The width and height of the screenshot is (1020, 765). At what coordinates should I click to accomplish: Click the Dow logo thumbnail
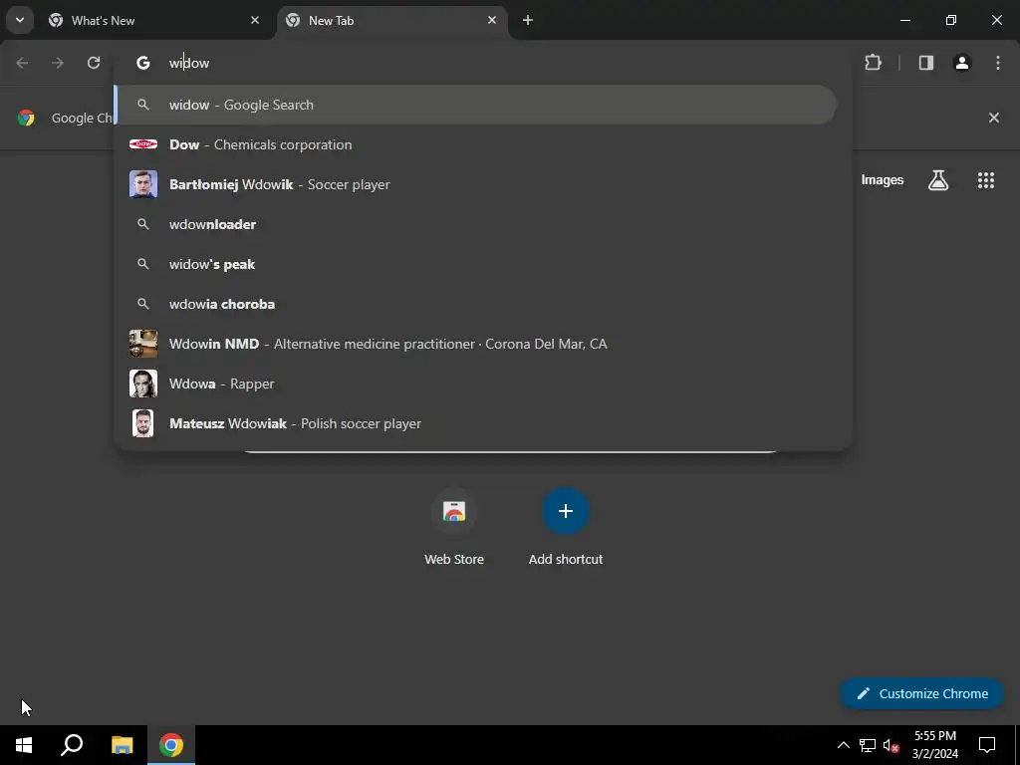click(x=143, y=144)
